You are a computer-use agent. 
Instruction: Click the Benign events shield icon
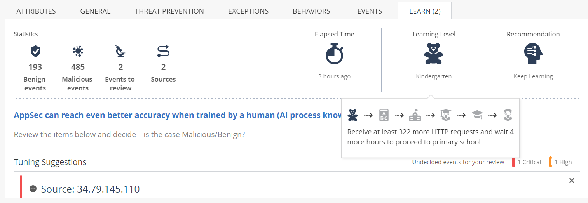tap(35, 51)
